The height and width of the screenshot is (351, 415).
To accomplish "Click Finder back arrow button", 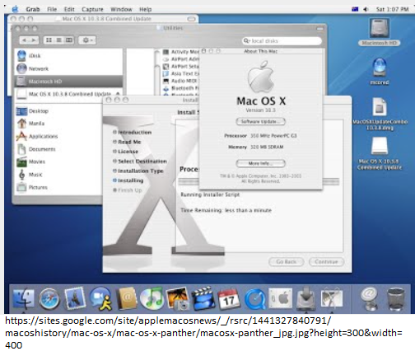I will click(24, 40).
